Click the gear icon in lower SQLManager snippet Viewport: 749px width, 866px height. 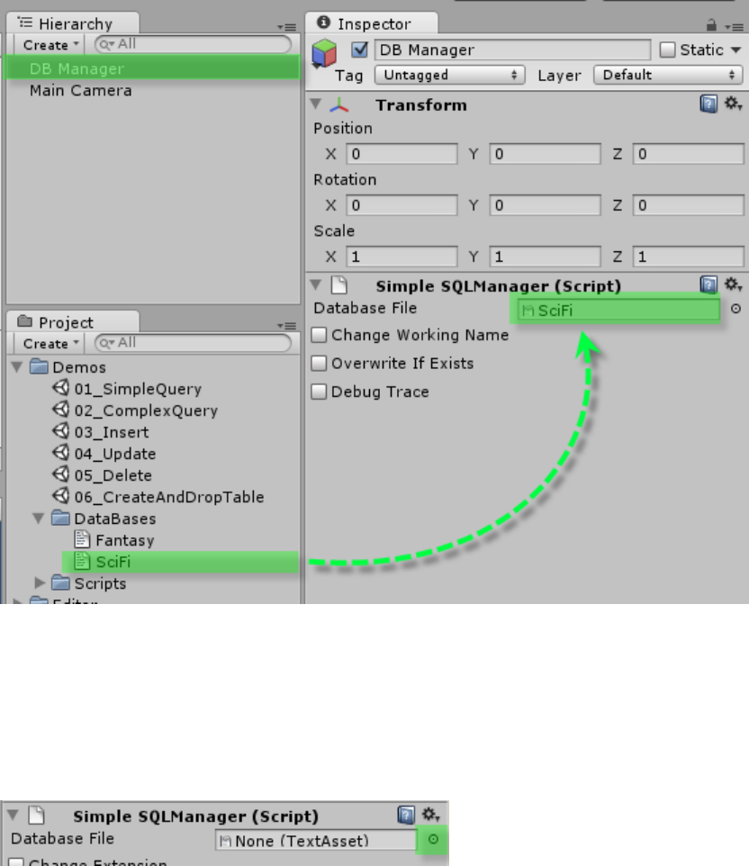click(x=431, y=815)
